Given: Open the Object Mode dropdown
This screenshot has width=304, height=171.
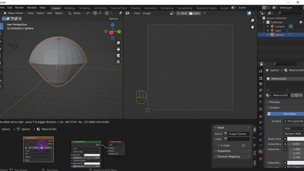Looking at the screenshot, I should pyautogui.click(x=14, y=13).
